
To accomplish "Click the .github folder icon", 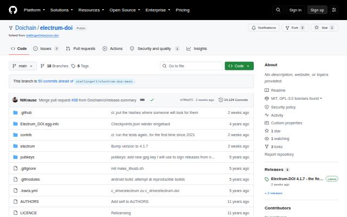I will (x=15, y=112).
